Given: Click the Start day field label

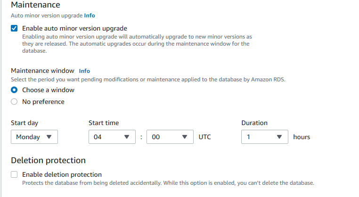Looking at the screenshot, I should click(24, 123).
